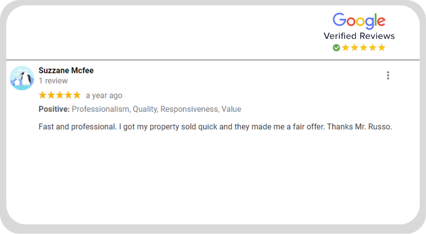The image size is (426, 234).
Task: Click the 'Quality' attribute text
Action: click(145, 109)
